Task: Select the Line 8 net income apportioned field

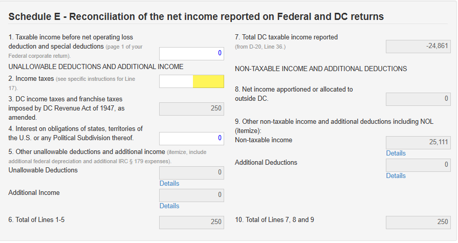Action: [x=418, y=99]
